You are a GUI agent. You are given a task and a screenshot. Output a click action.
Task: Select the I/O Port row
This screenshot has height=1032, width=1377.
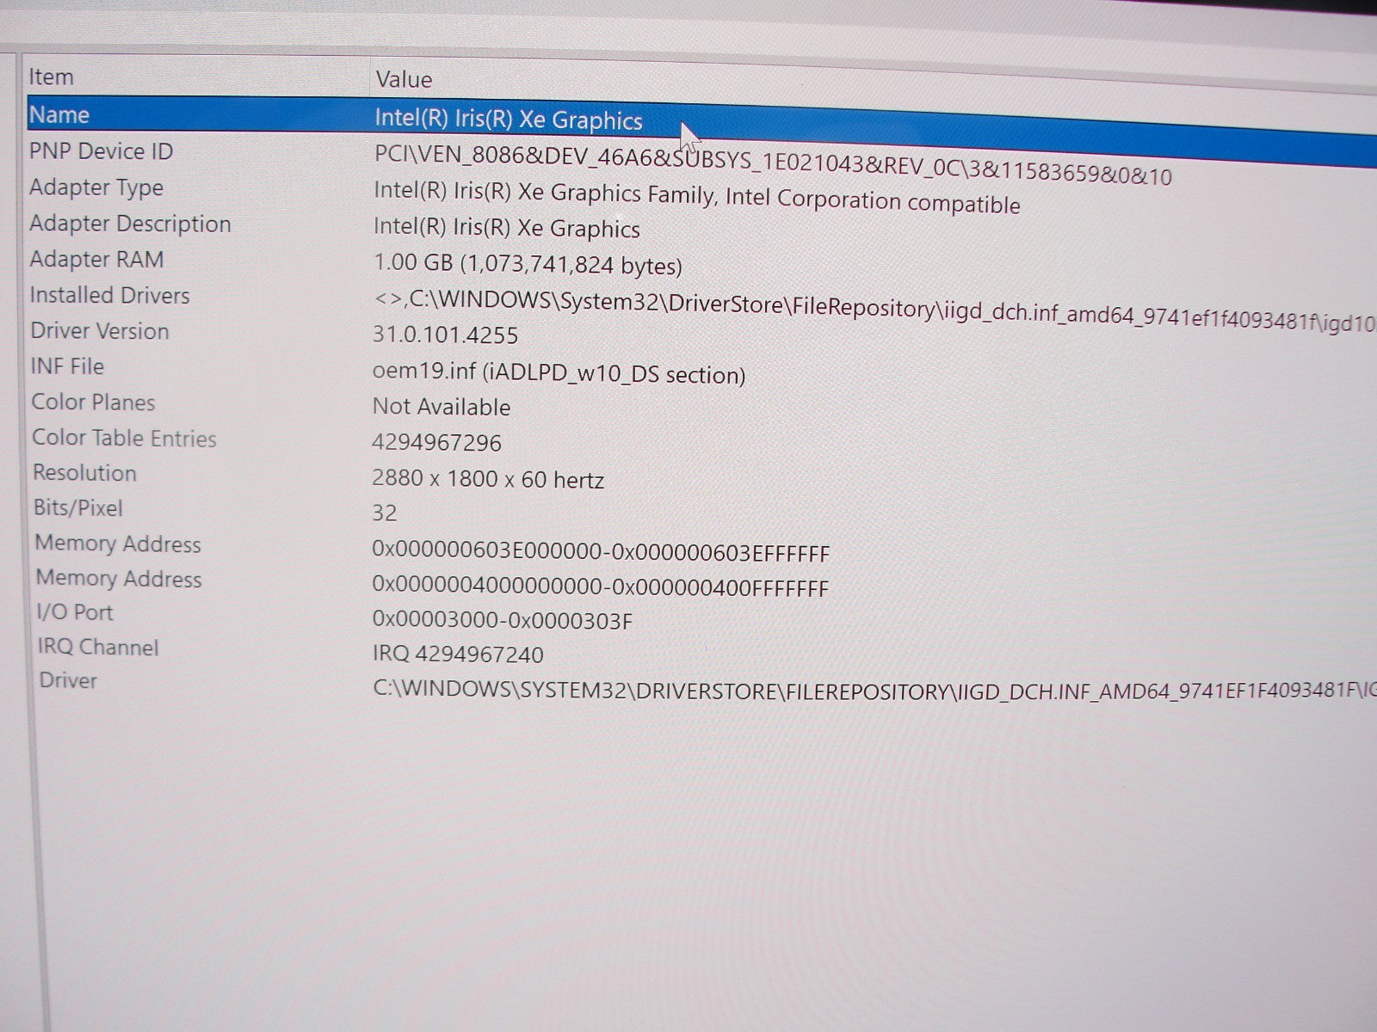[75, 612]
